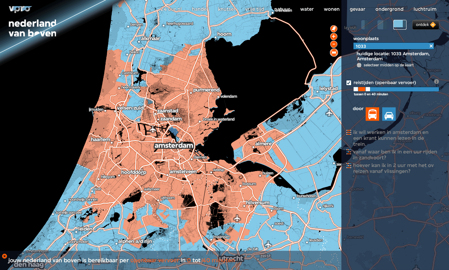Zoom in with the plus button

click(x=334, y=36)
